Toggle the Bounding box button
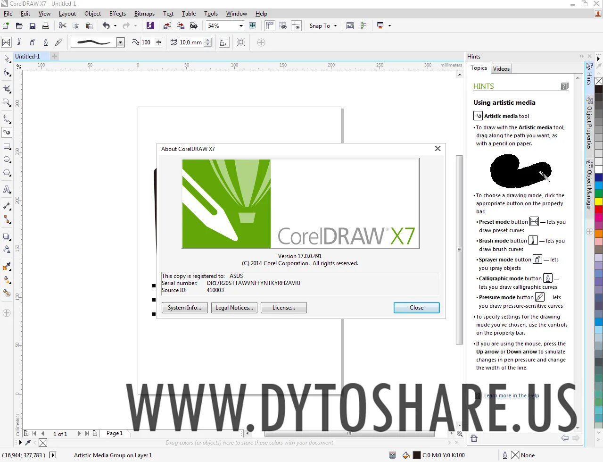This screenshot has width=603, height=462. click(241, 42)
